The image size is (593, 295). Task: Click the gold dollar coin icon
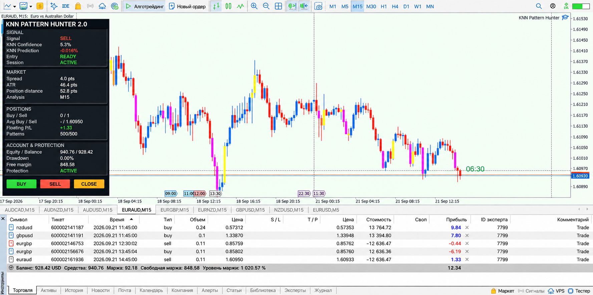(x=40, y=6)
